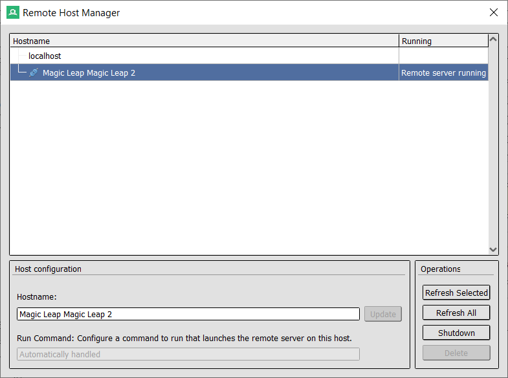Select the Magic Leap Magic Leap 2 host
The image size is (508, 378).
(x=89, y=73)
